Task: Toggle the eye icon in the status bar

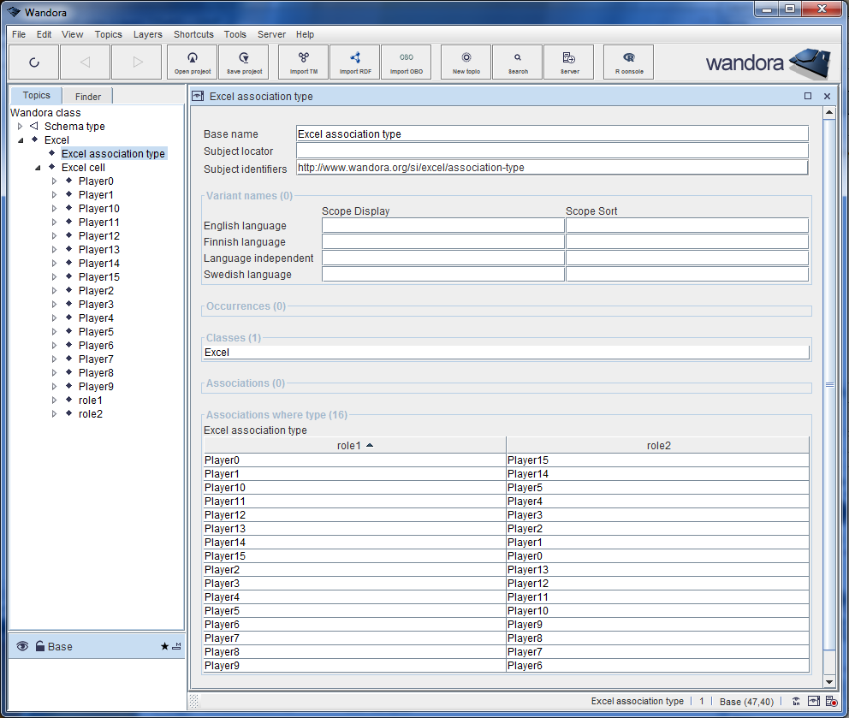Action: 796,701
